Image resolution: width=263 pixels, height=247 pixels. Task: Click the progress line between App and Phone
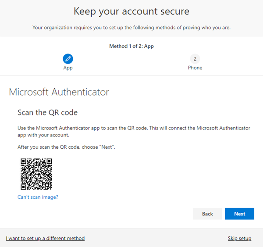pyautogui.click(x=131, y=58)
